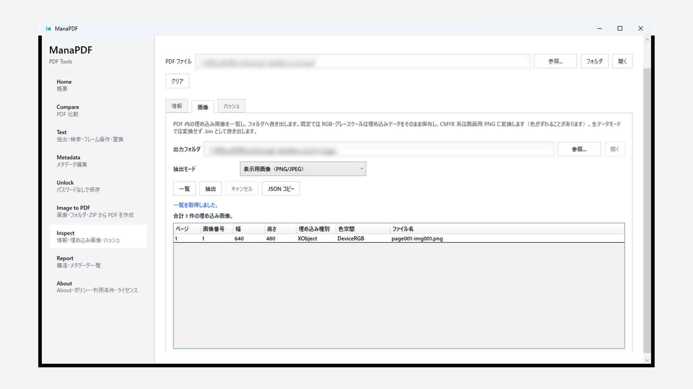Switch to the ハッシュ tab
The image size is (693, 389).
(231, 106)
